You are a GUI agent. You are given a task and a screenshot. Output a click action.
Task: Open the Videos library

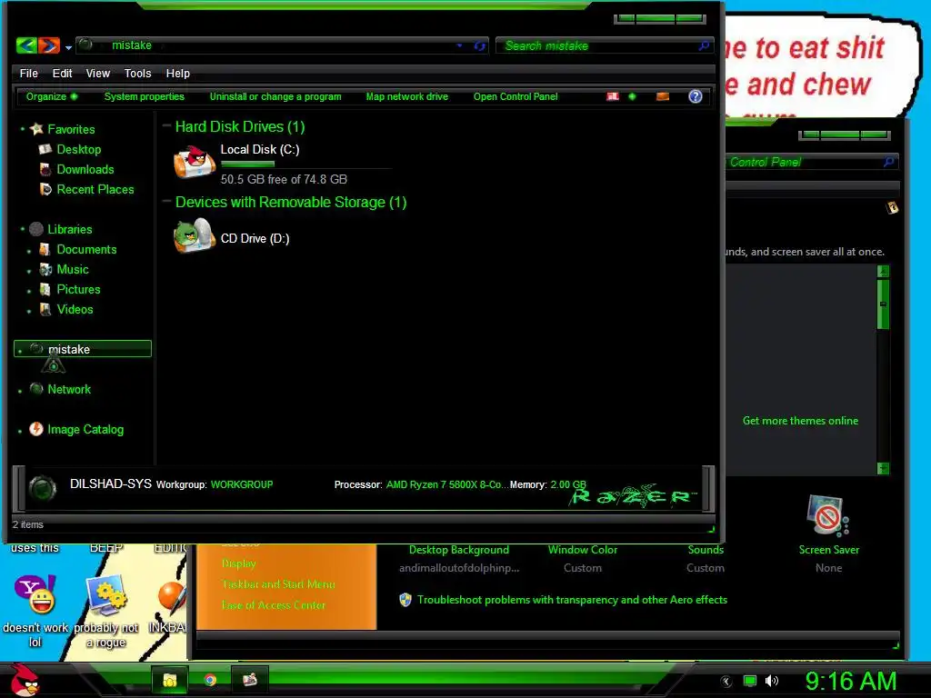[x=75, y=309]
